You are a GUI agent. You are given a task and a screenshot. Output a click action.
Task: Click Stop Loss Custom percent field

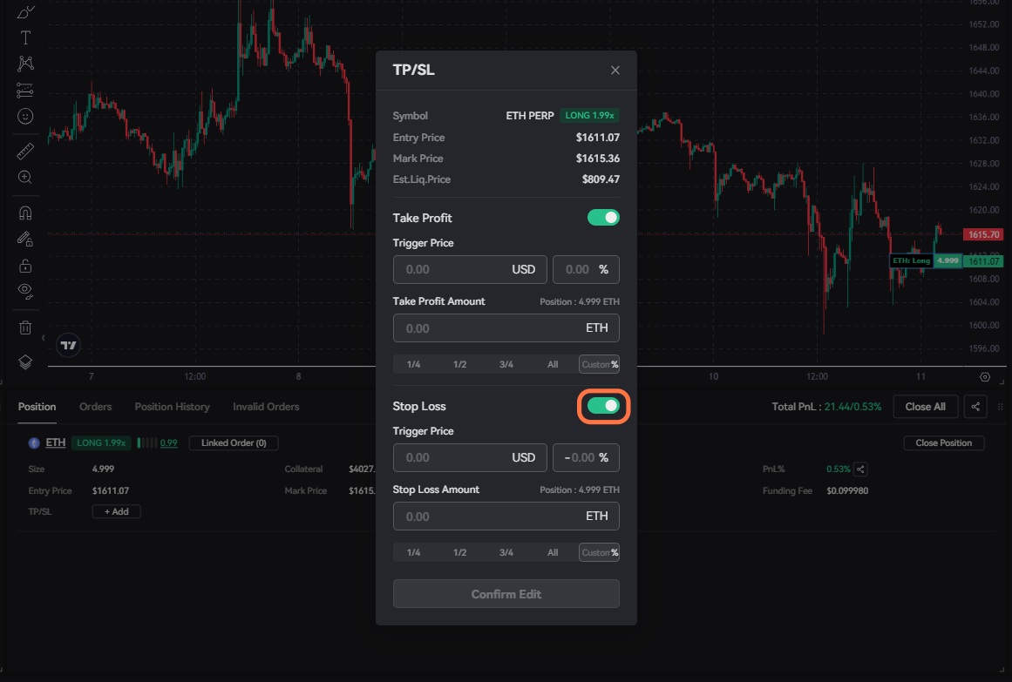point(599,552)
